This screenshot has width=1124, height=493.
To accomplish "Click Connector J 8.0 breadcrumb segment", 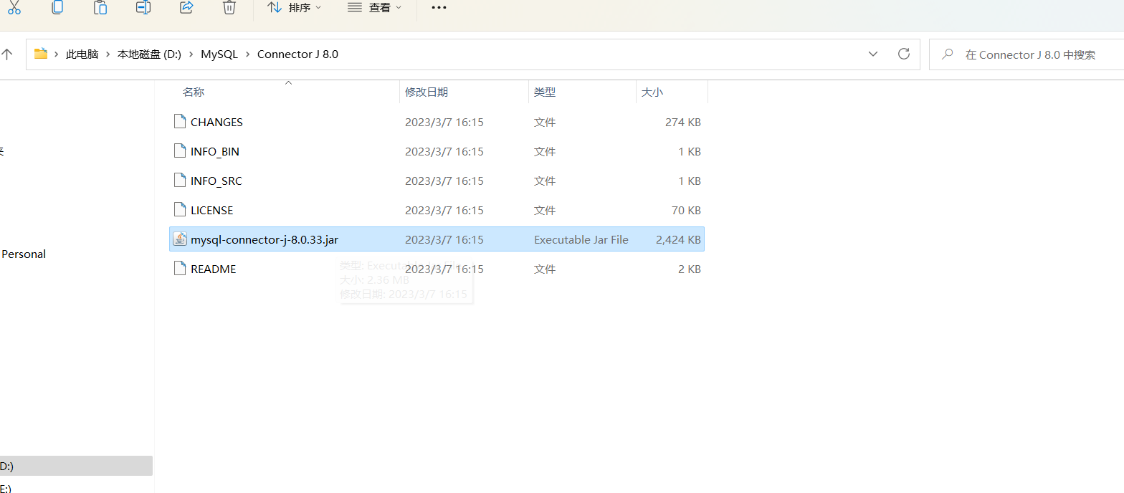I will (297, 54).
